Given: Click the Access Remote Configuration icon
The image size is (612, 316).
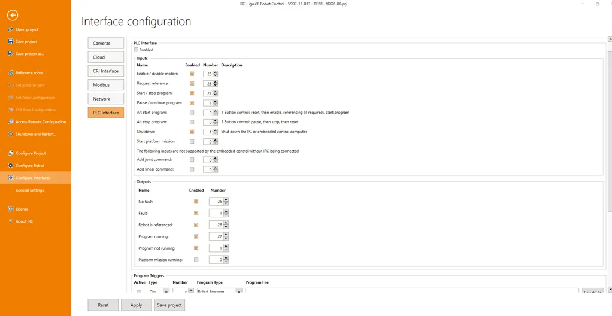Looking at the screenshot, I should tap(11, 121).
